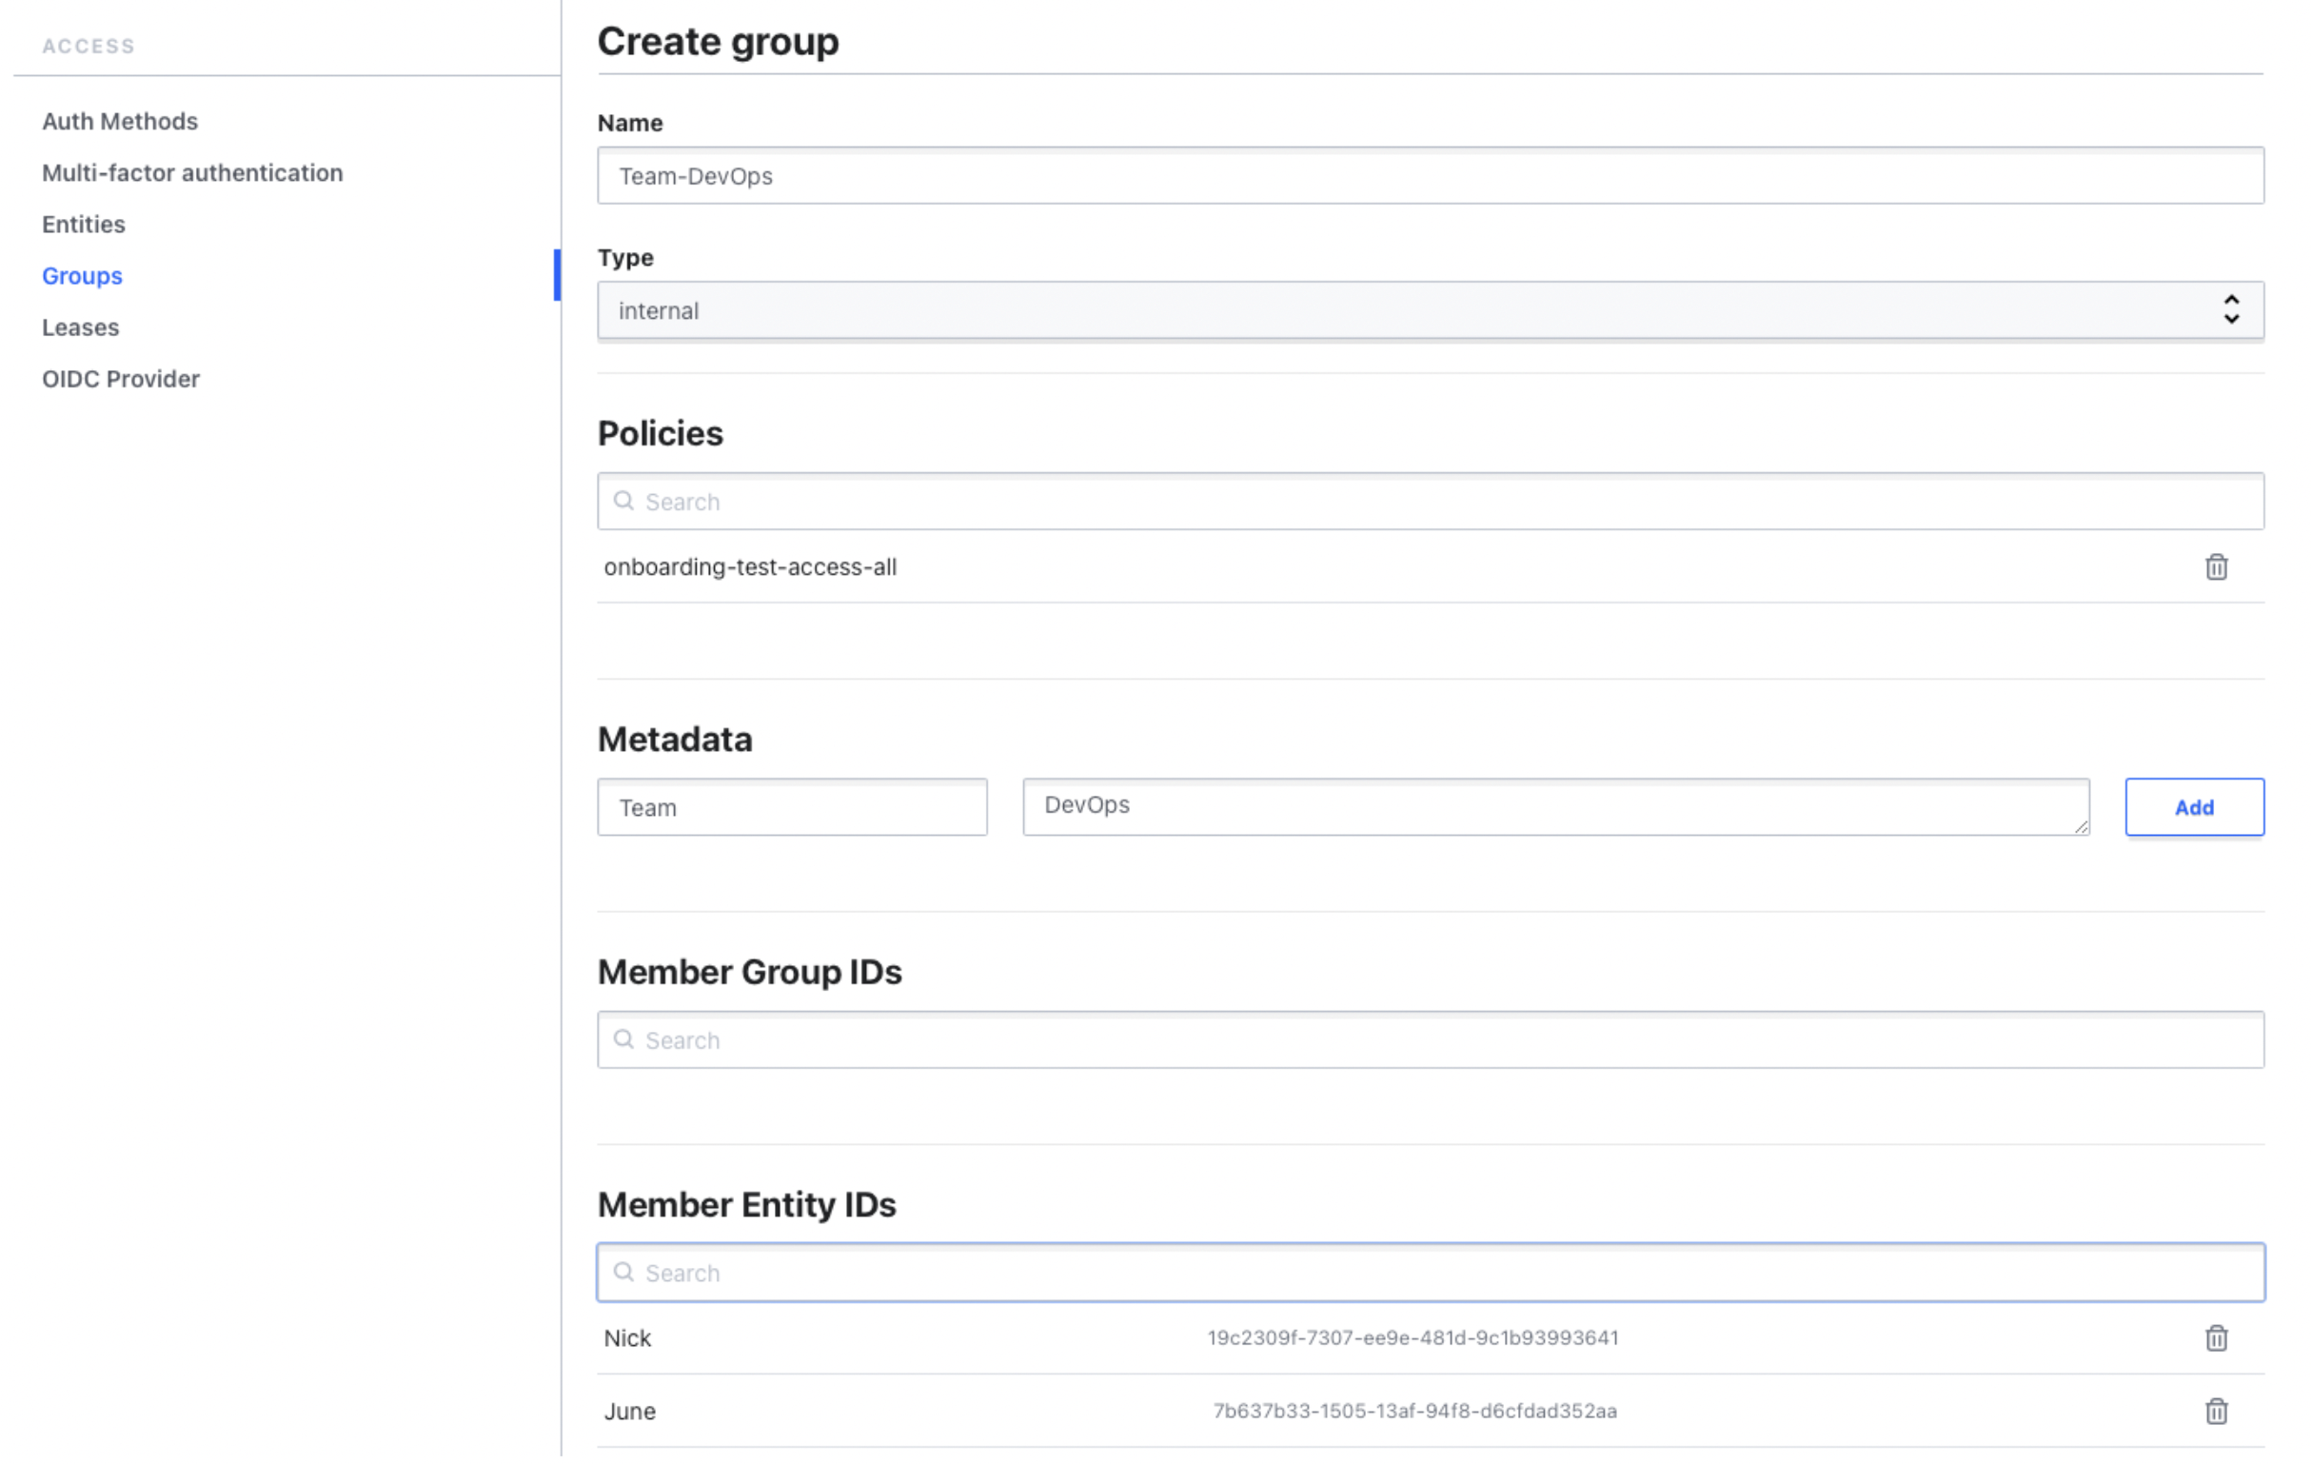Viewport: 2311px width, 1464px height.
Task: Focus the Policies search box
Action: pyautogui.click(x=1439, y=501)
